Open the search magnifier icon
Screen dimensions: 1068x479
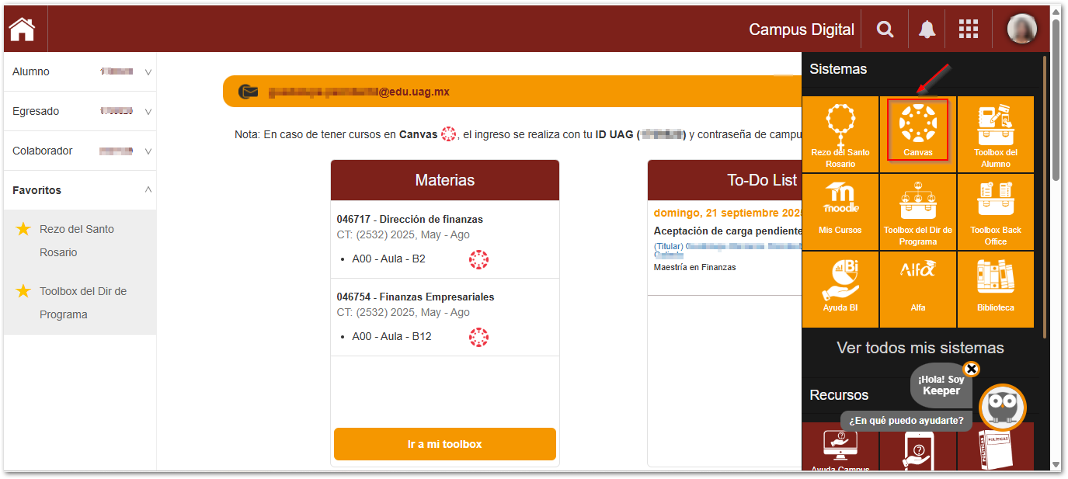885,30
